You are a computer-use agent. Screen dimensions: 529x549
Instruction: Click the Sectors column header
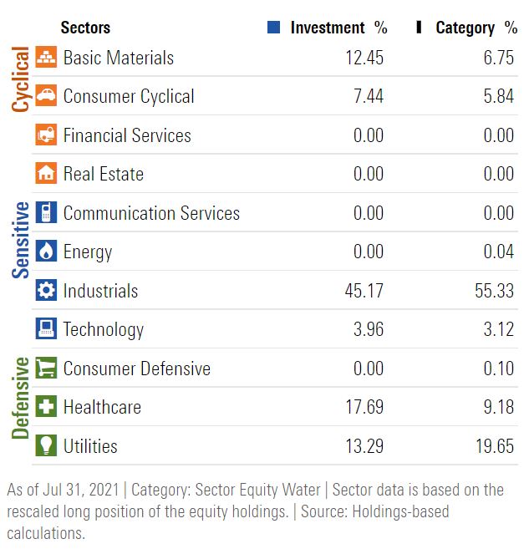[x=85, y=28]
